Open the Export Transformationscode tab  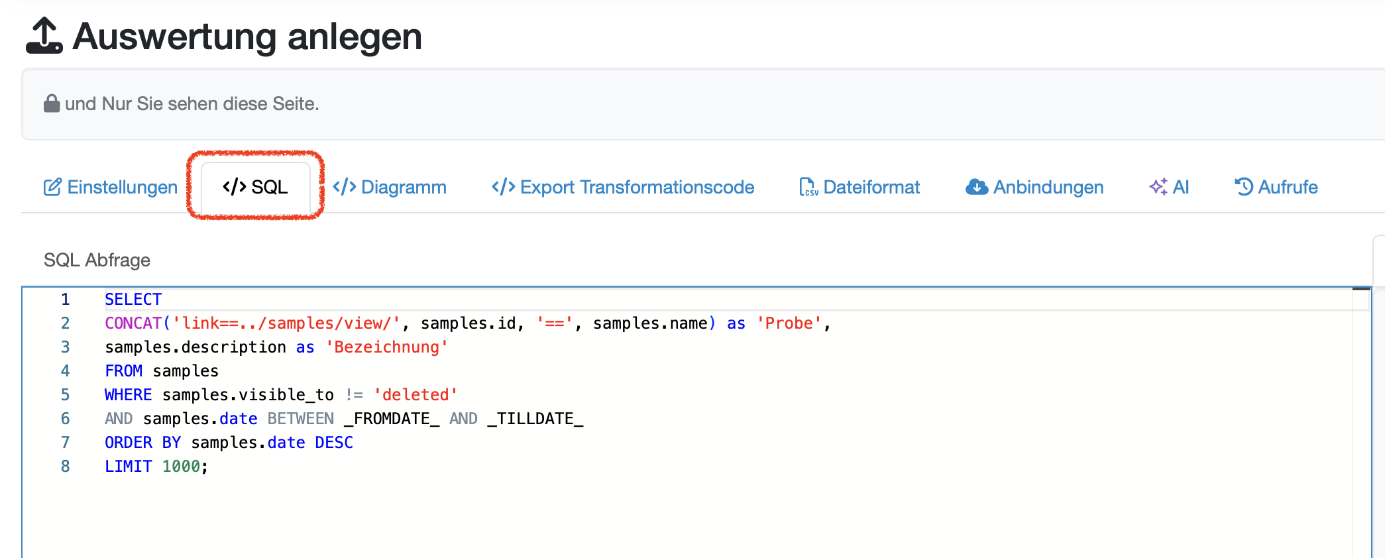623,188
